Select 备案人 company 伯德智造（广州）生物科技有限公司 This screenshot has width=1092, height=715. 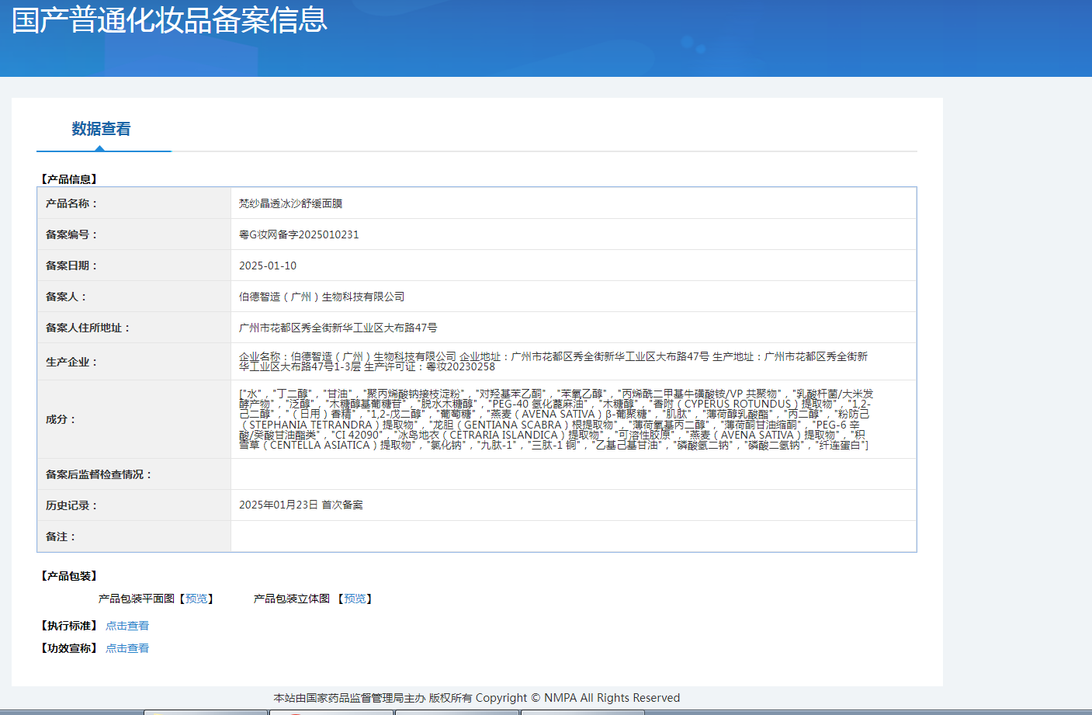pos(319,296)
